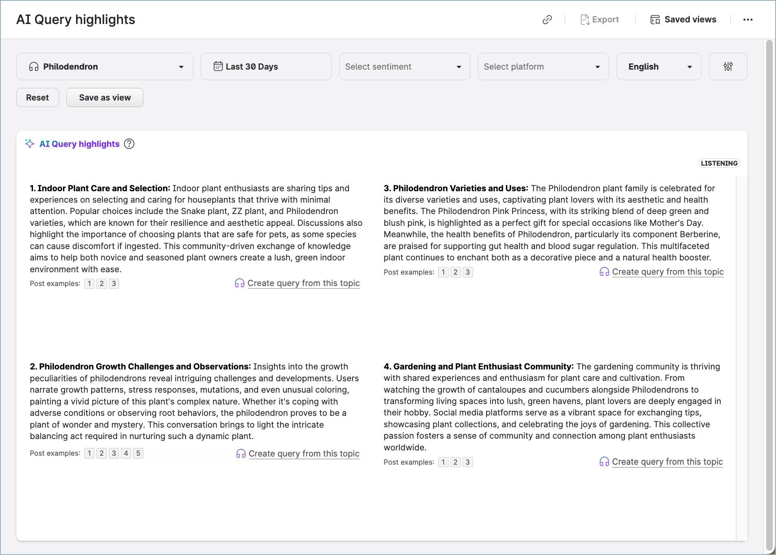The height and width of the screenshot is (555, 776).
Task: Open post example 5 under Growth Challenges
Action: coord(138,453)
